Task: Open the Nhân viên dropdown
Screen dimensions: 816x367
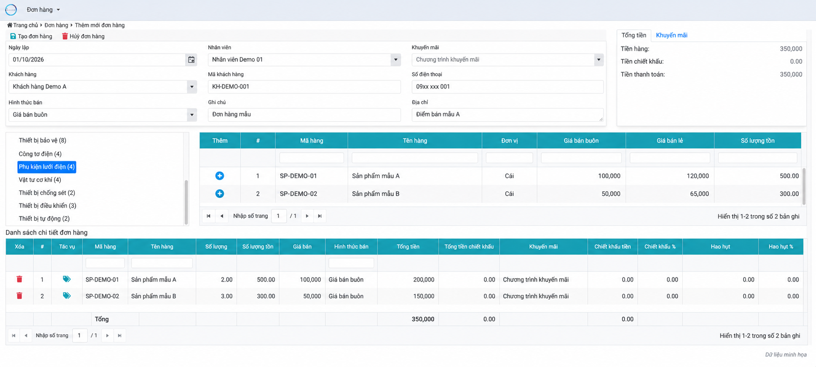Action: [x=396, y=60]
